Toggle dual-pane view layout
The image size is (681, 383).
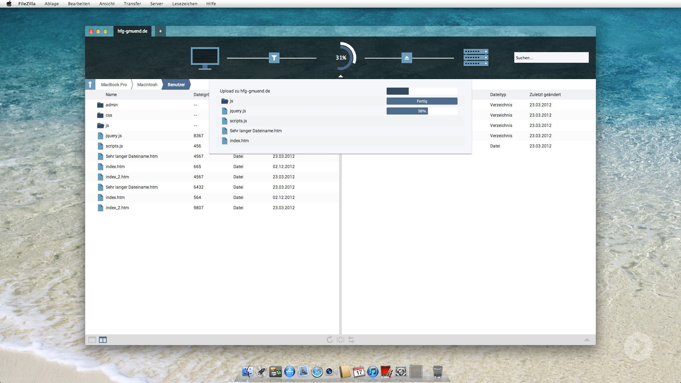tap(103, 339)
